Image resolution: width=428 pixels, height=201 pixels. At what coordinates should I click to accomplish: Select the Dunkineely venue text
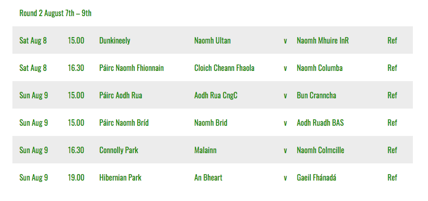click(x=114, y=40)
